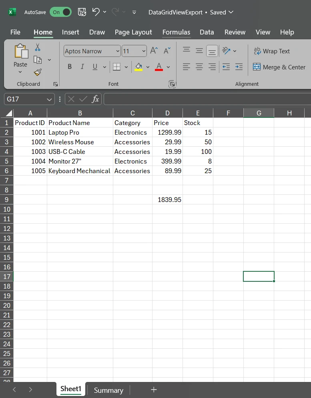Expand the font size dropdown
Screen dimensions: 311x398
tap(144, 51)
